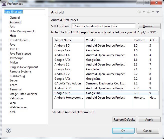Click the Browse... button

coord(149,26)
